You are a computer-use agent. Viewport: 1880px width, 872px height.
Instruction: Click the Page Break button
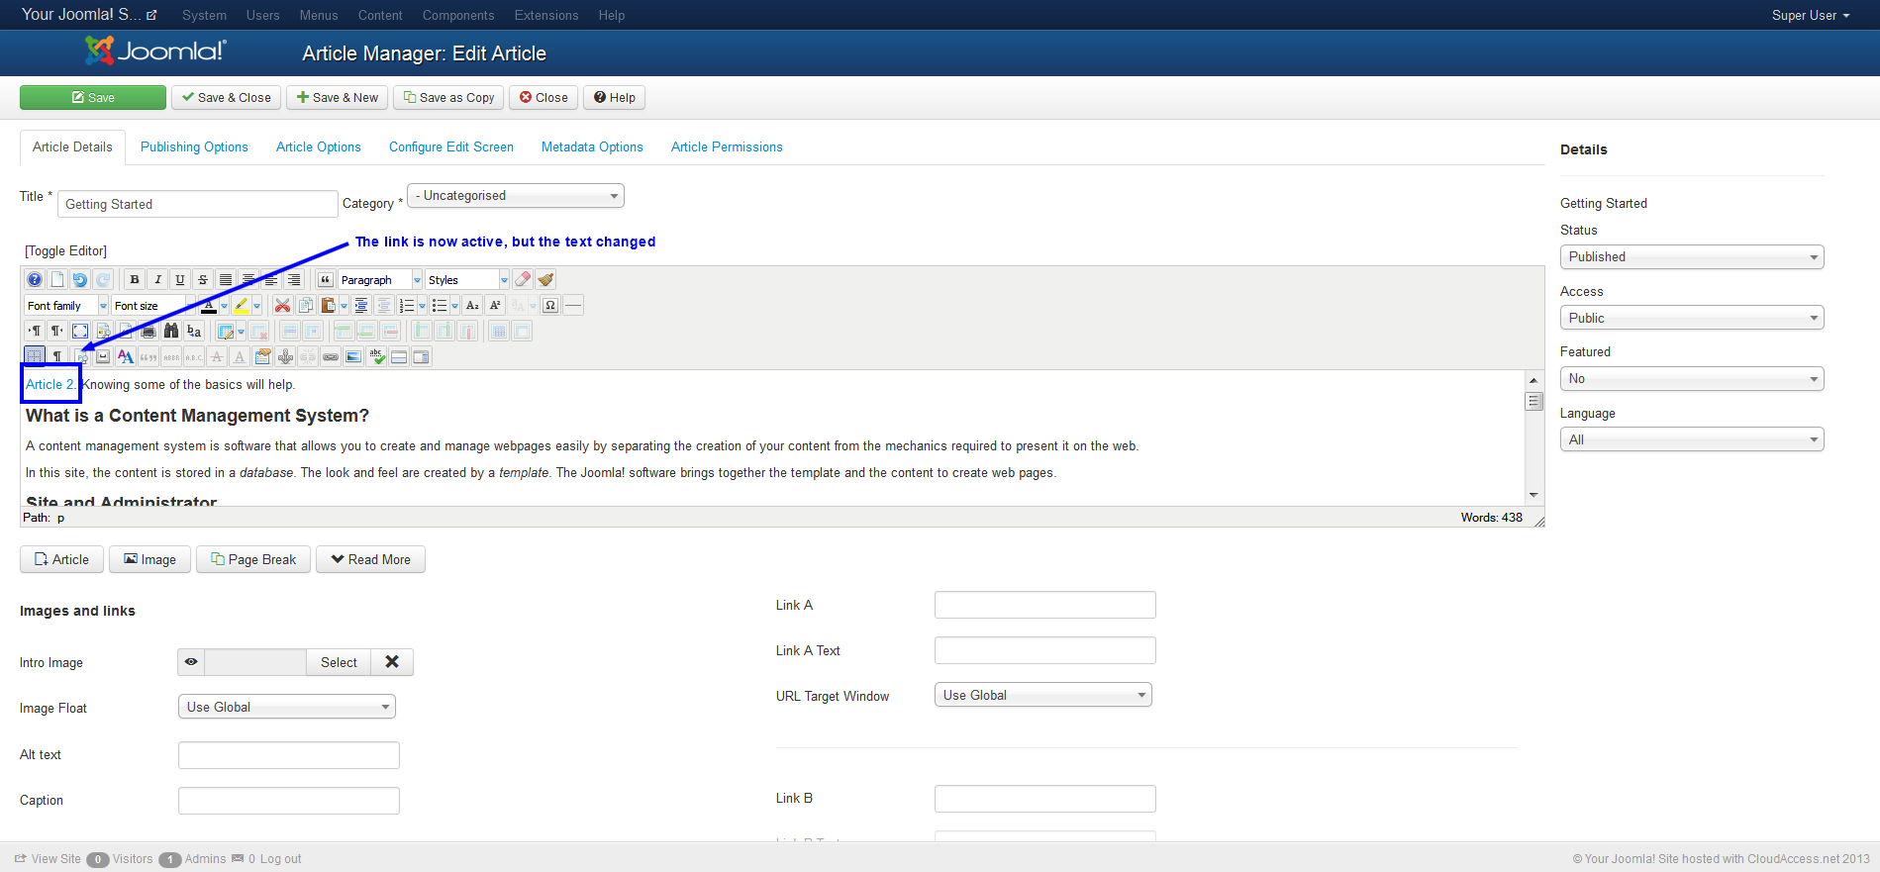253,559
